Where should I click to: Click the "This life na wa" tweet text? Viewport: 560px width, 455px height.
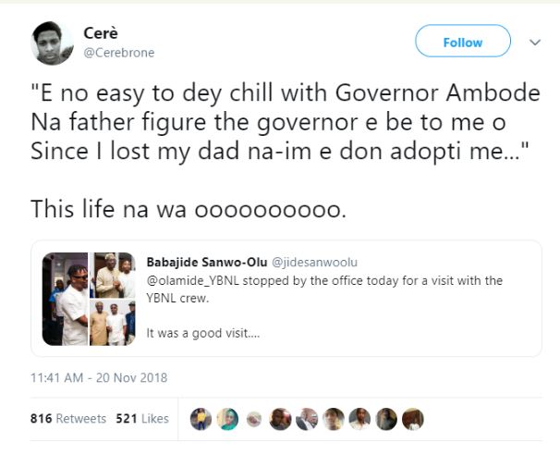[x=189, y=209]
